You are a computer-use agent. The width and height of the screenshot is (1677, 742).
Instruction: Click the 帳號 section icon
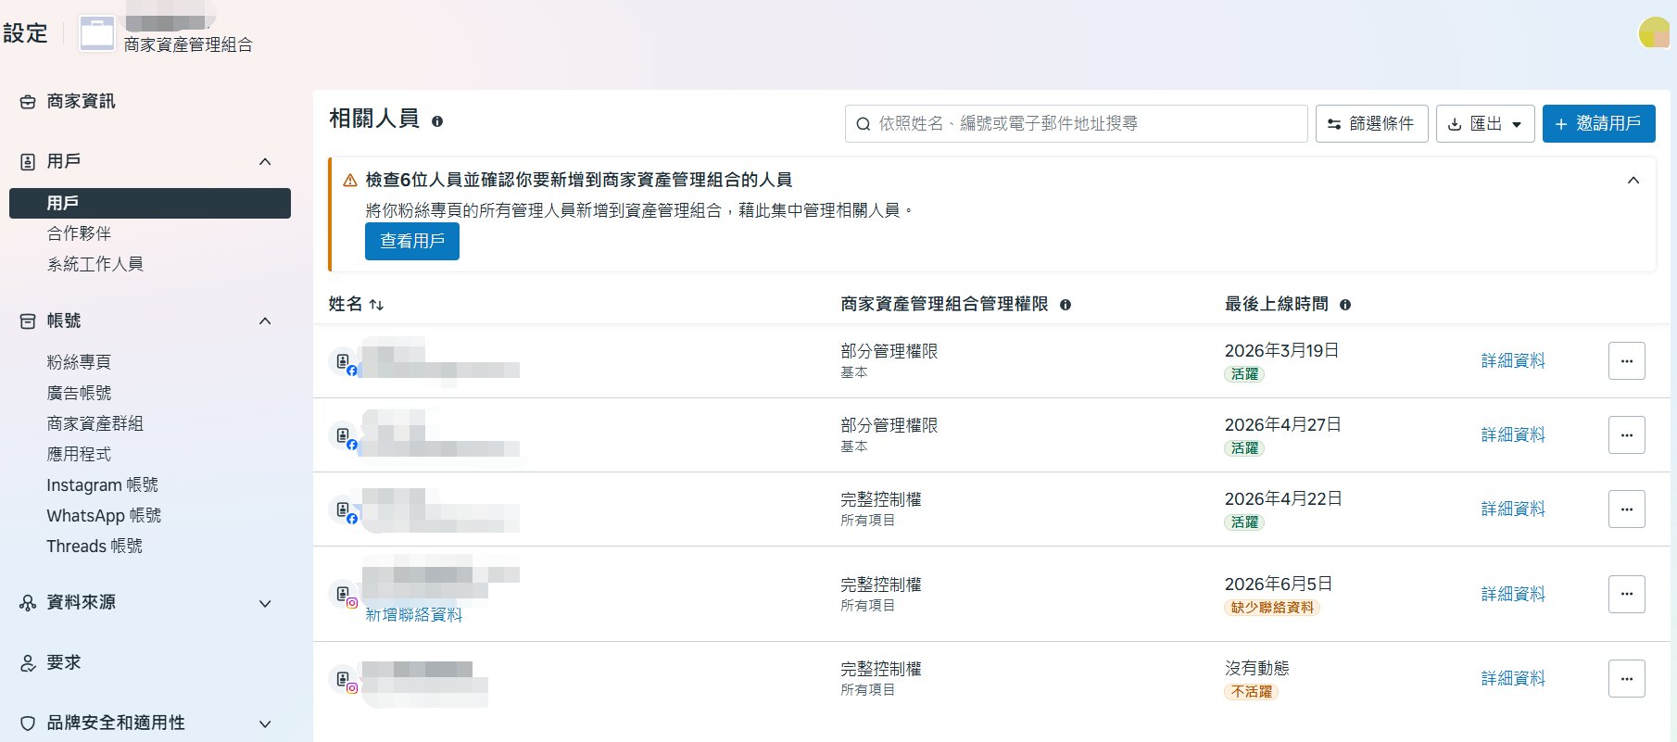28,321
